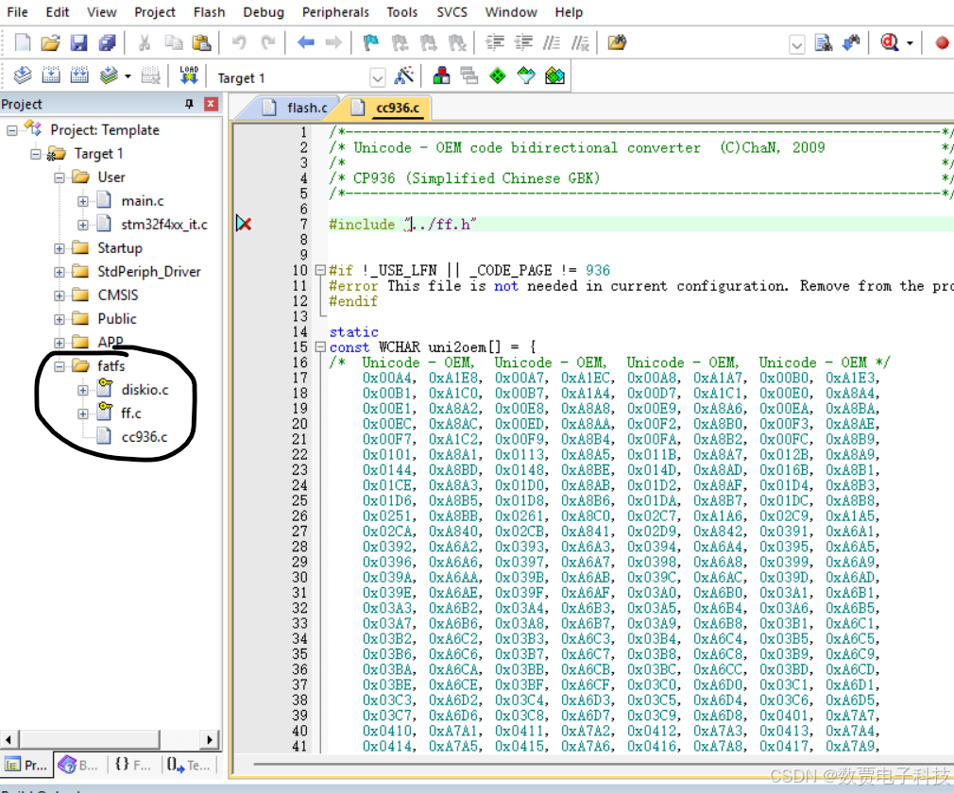954x793 pixels.
Task: Download to flash LOAD icon
Action: (x=189, y=76)
